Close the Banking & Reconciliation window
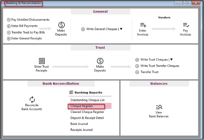 [x=196, y=3]
